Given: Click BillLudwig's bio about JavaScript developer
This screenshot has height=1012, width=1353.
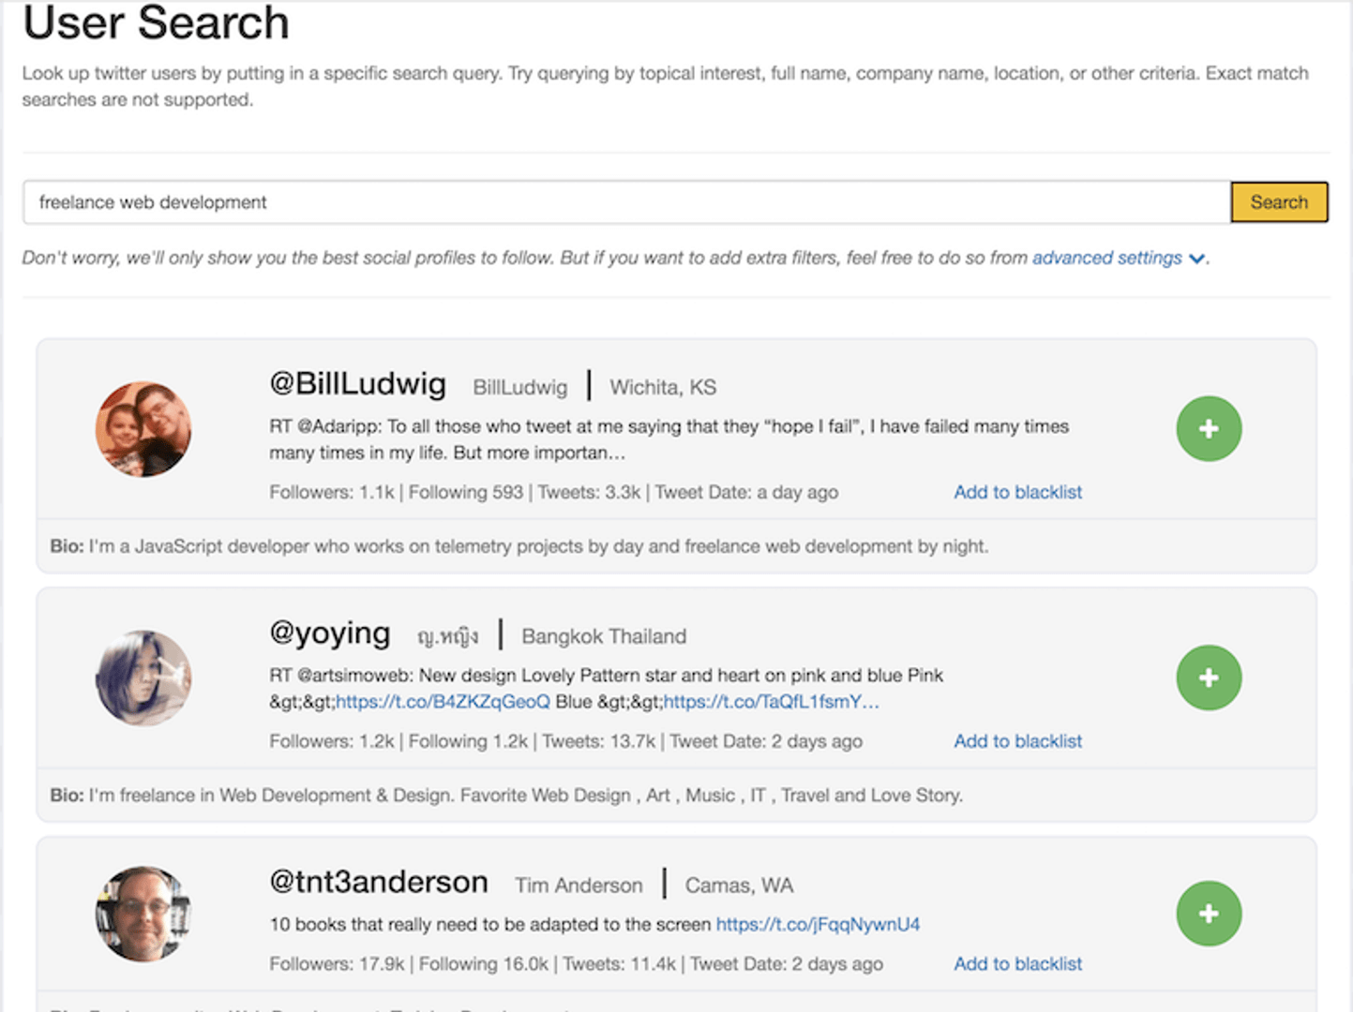Looking at the screenshot, I should [519, 546].
